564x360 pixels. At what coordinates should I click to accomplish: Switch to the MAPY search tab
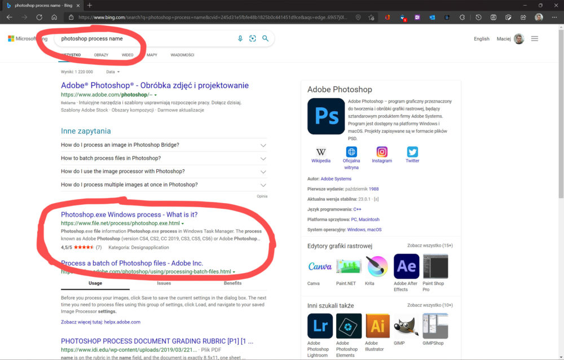coord(152,55)
